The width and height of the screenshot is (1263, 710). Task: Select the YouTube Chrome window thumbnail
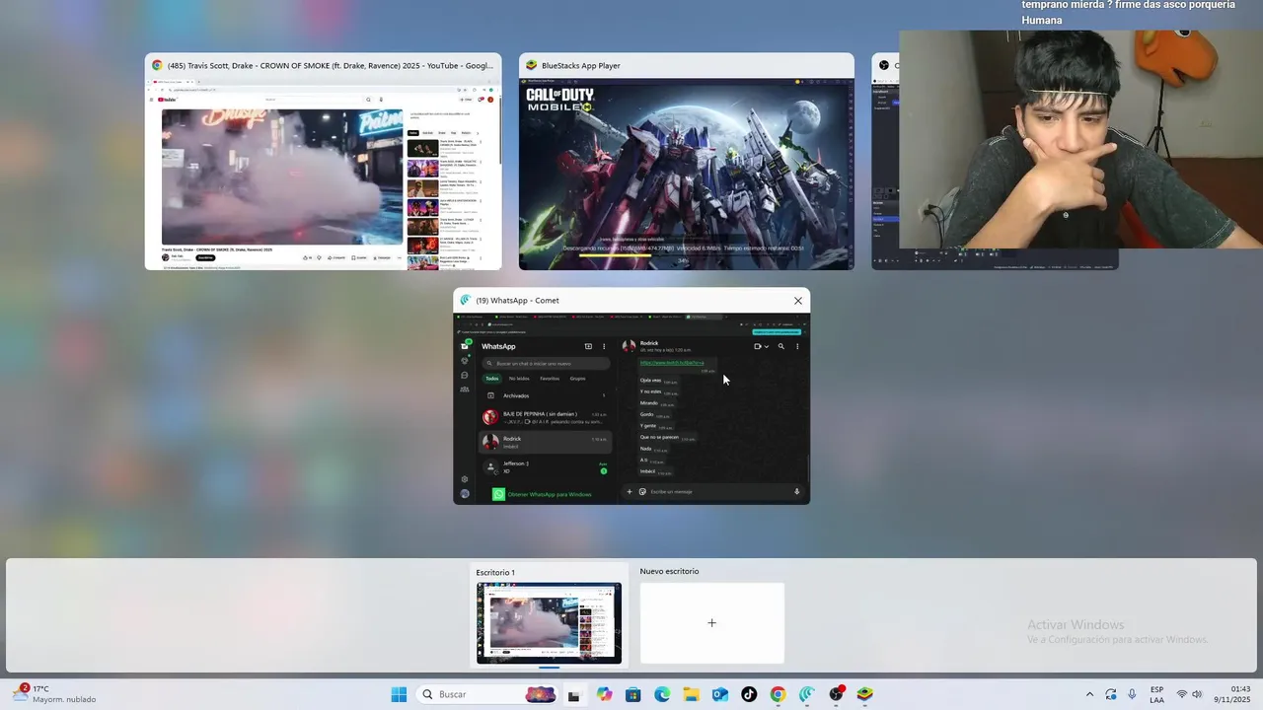tap(323, 162)
